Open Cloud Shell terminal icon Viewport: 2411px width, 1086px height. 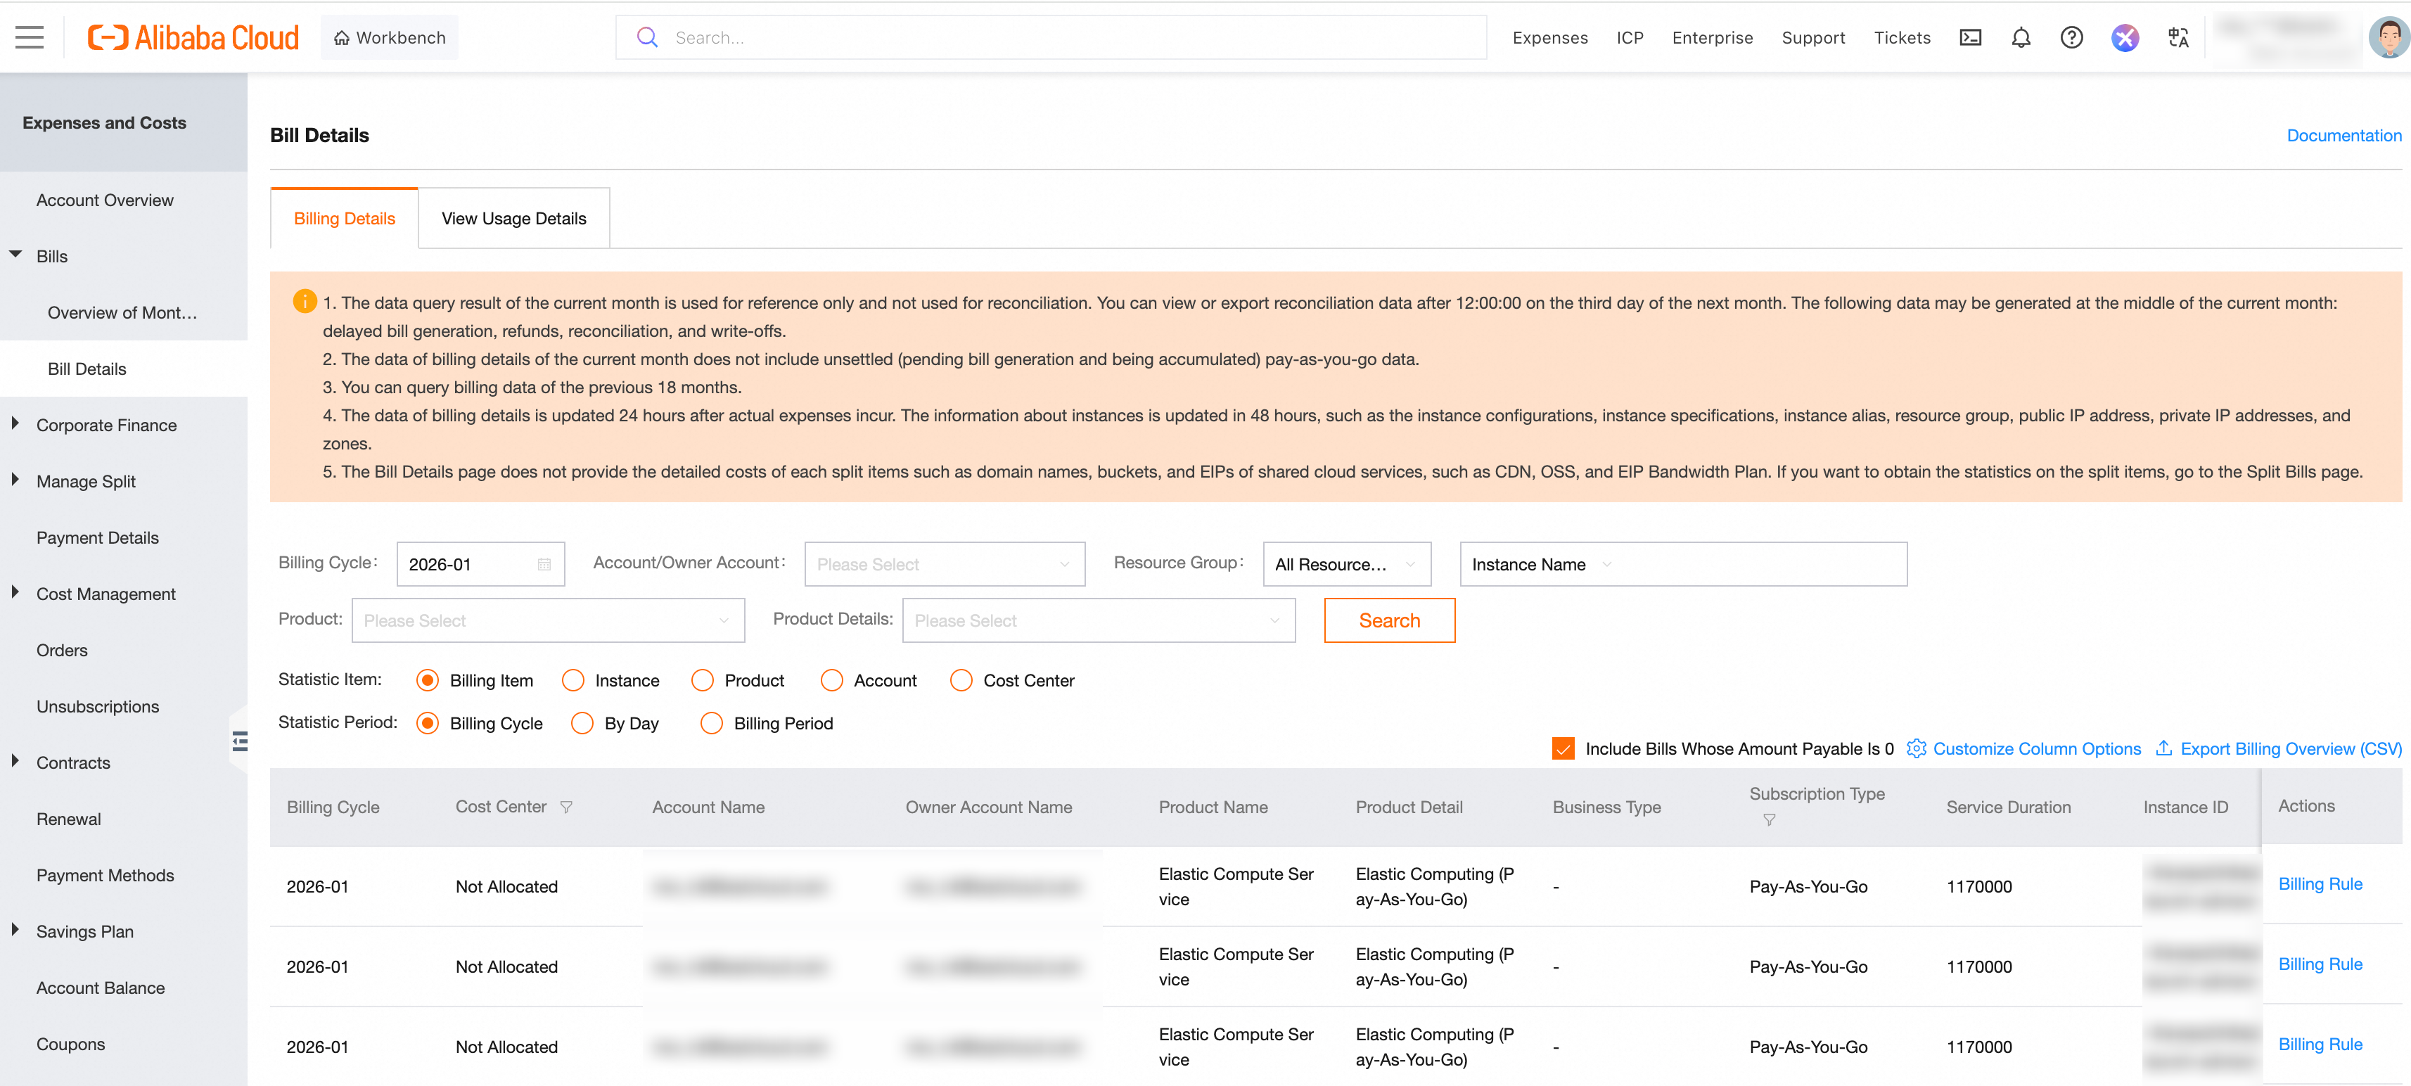(1970, 37)
